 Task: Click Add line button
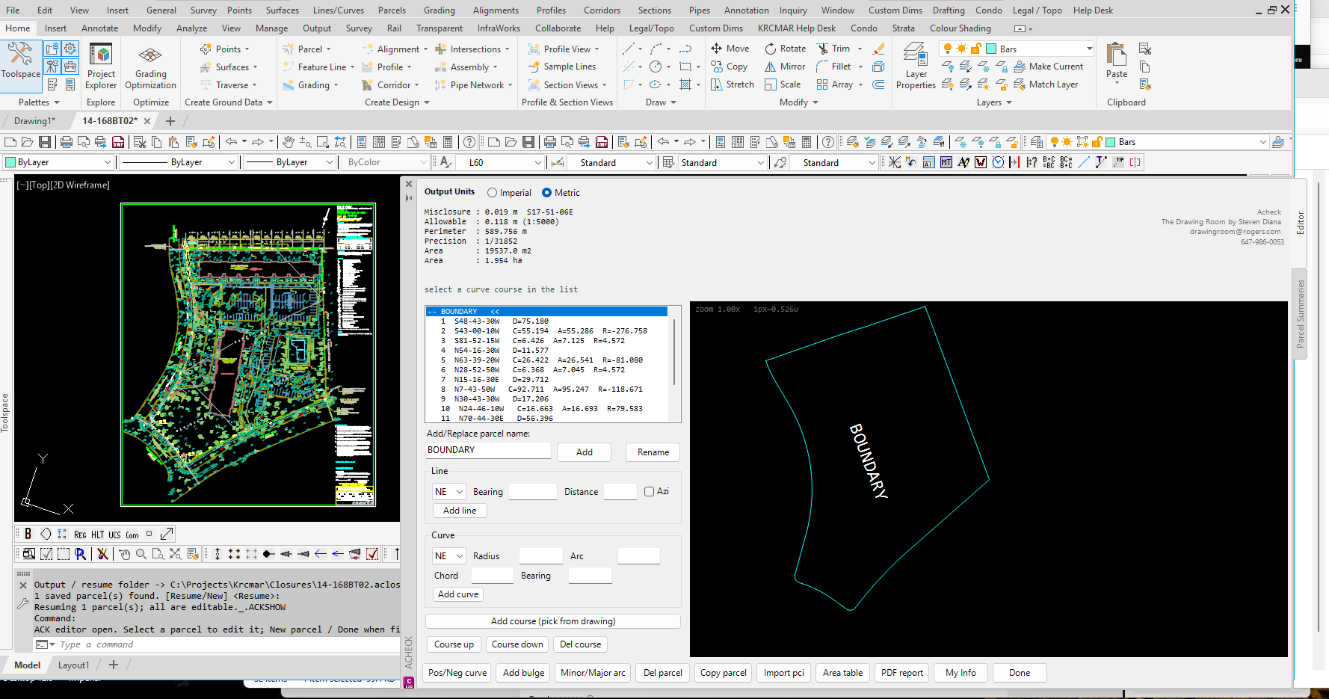(460, 511)
